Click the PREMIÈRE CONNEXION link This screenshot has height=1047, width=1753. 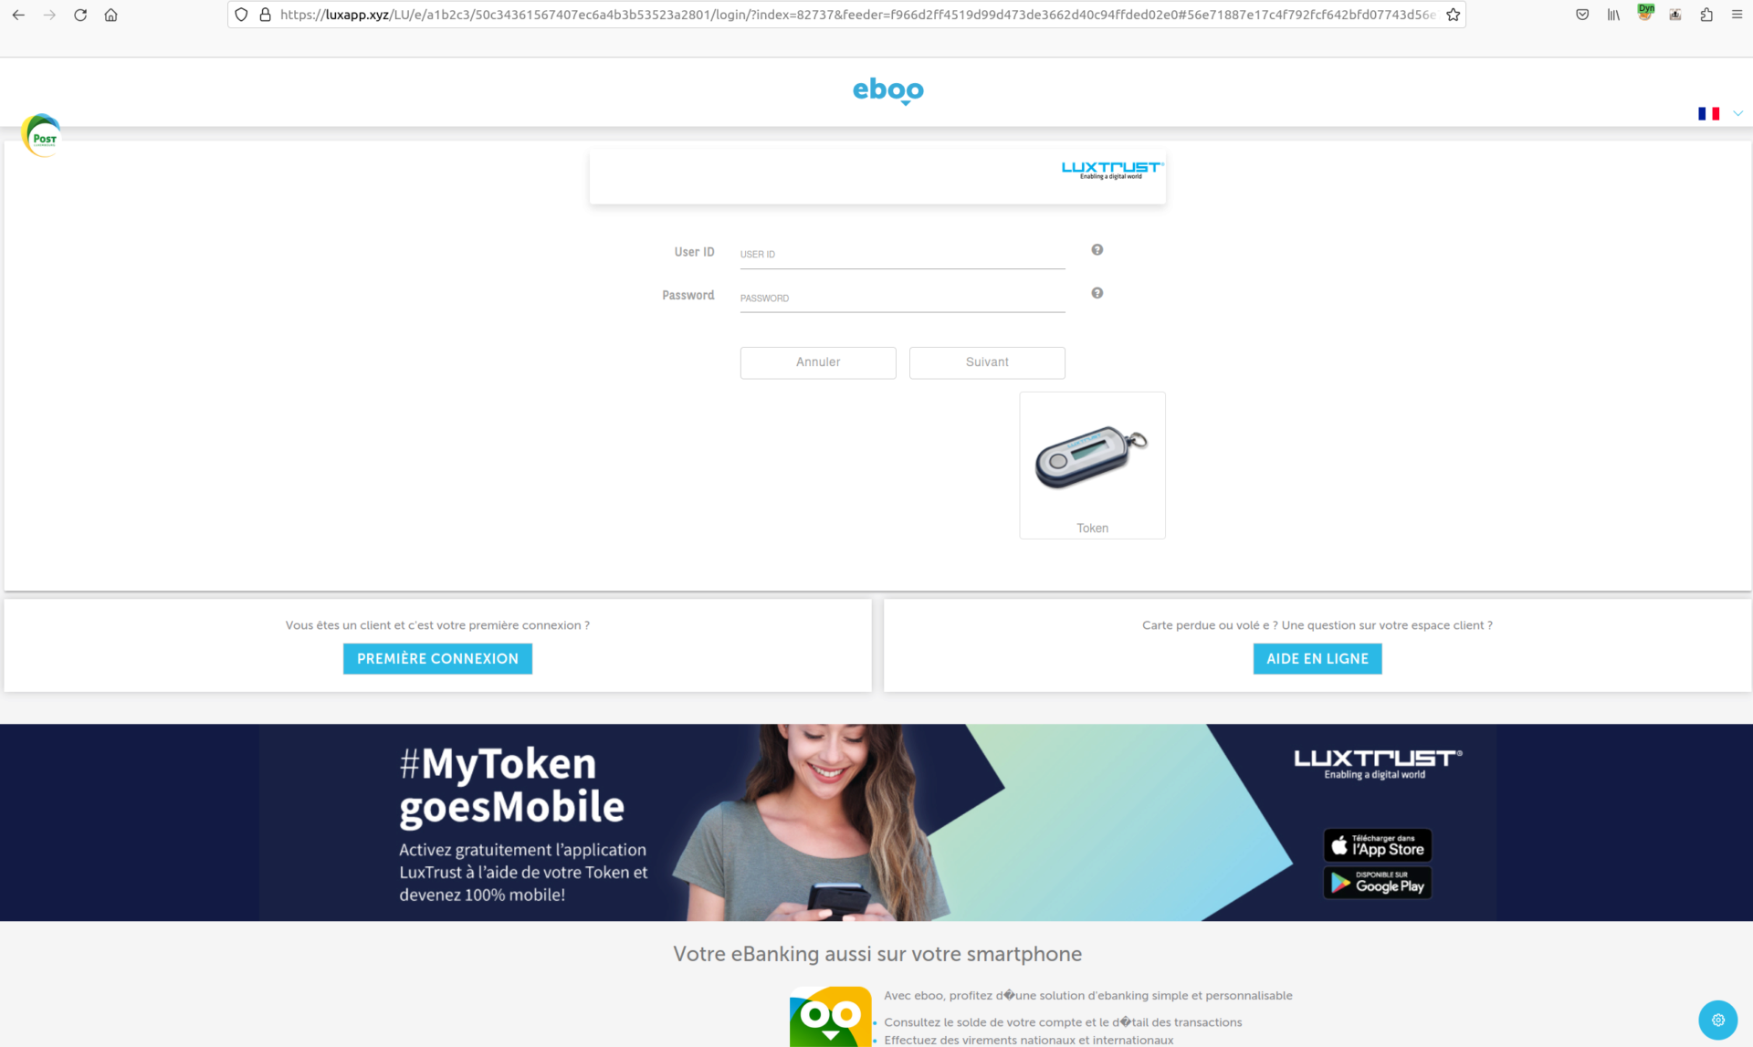437,658
